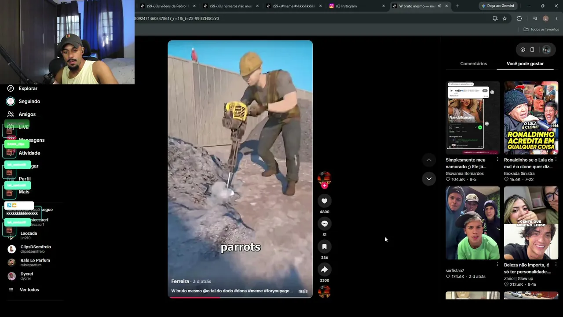Click 'Giovanna Bernardes' author name

click(x=464, y=173)
